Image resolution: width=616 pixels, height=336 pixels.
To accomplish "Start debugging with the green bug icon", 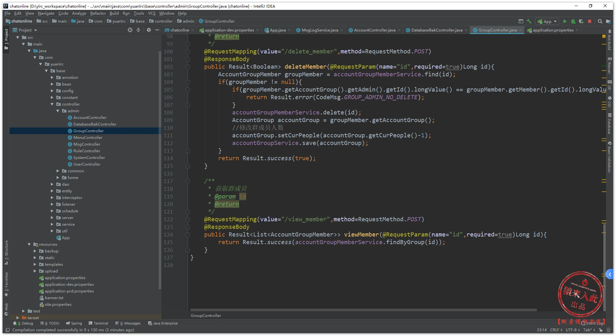I will click(573, 21).
